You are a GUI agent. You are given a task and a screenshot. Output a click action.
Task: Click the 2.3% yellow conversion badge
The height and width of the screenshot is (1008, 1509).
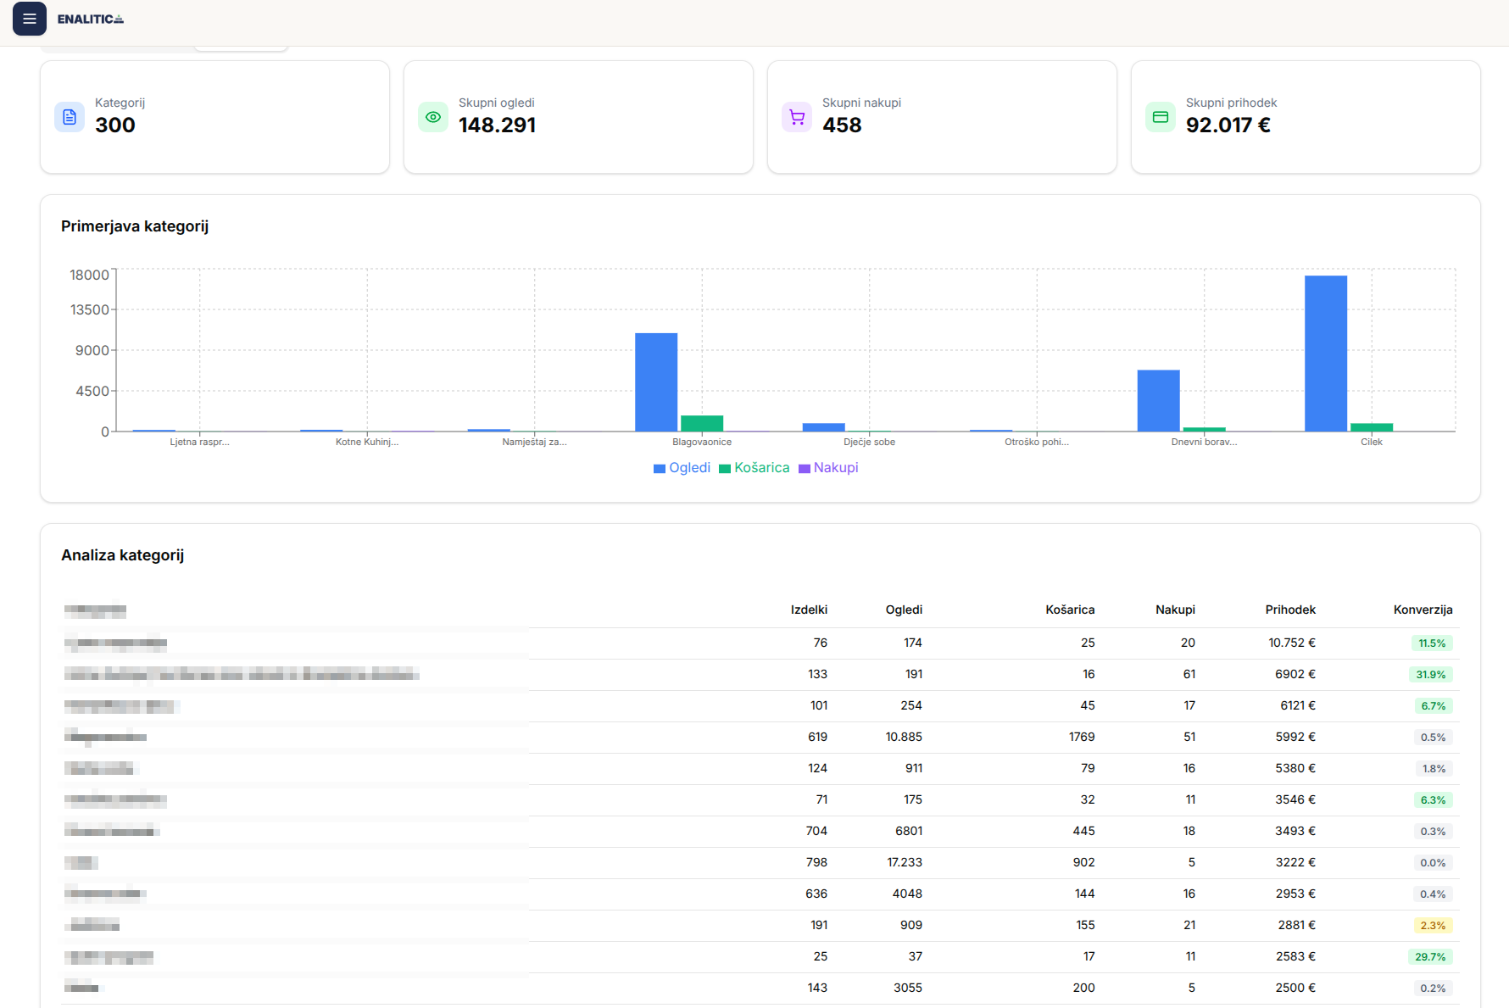pyautogui.click(x=1433, y=926)
